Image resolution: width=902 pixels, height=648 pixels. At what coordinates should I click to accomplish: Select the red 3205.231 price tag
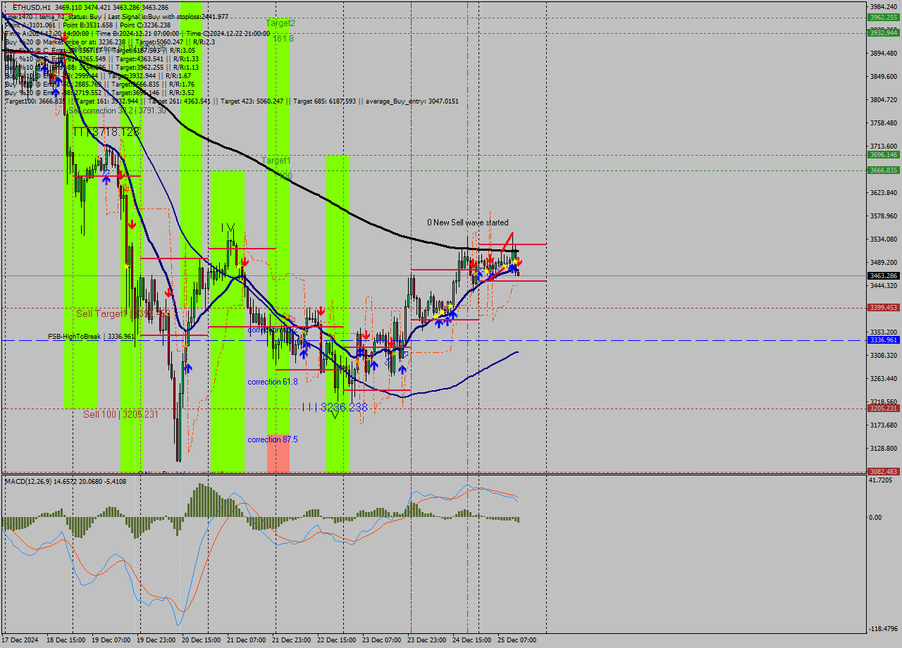pyautogui.click(x=884, y=409)
